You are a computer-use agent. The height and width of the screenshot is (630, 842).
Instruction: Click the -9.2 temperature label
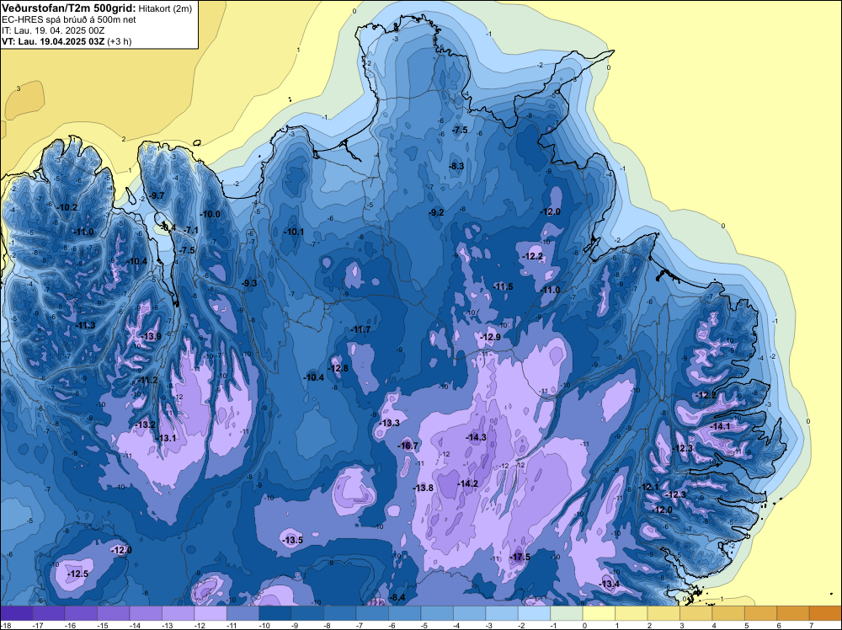coord(436,212)
